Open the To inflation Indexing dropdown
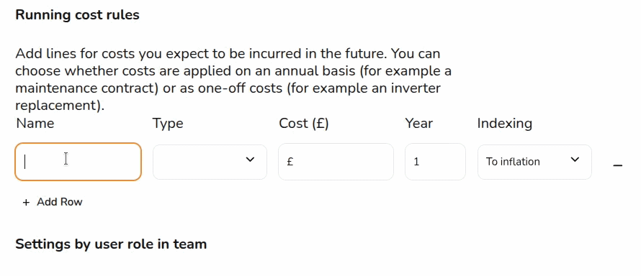Image resolution: width=641 pixels, height=276 pixels. point(534,162)
